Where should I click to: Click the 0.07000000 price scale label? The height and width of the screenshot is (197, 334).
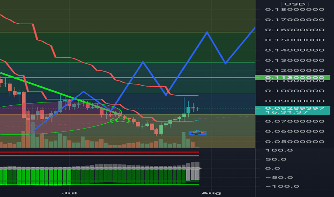click(x=295, y=121)
